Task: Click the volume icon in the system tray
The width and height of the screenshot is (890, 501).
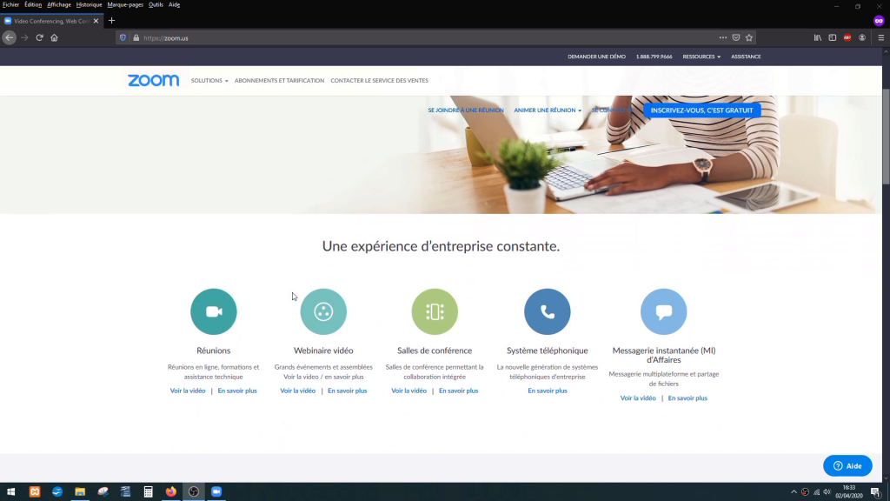Action: (827, 492)
